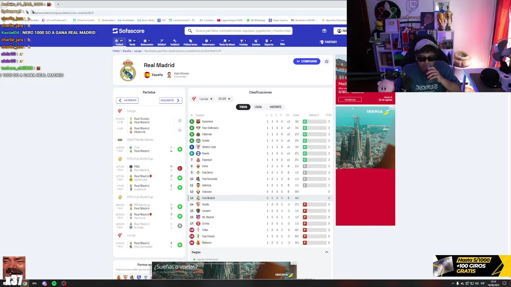Show hidden system tray icons chevron
Image resolution: width=511 pixels, height=287 pixels.
tap(453, 283)
